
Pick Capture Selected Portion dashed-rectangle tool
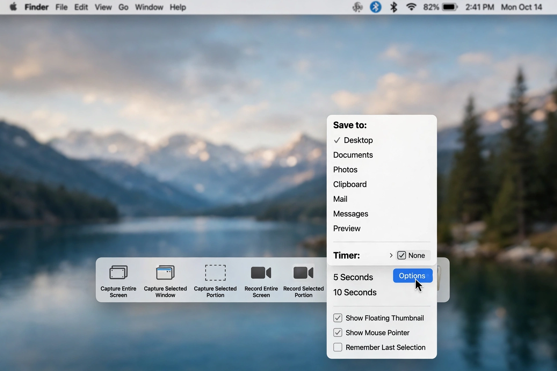215,272
